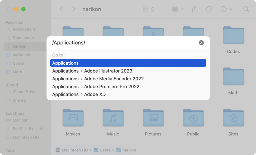The image size is (256, 155).
Task: Click the Tags toolbar icon
Action: [x=208, y=9]
